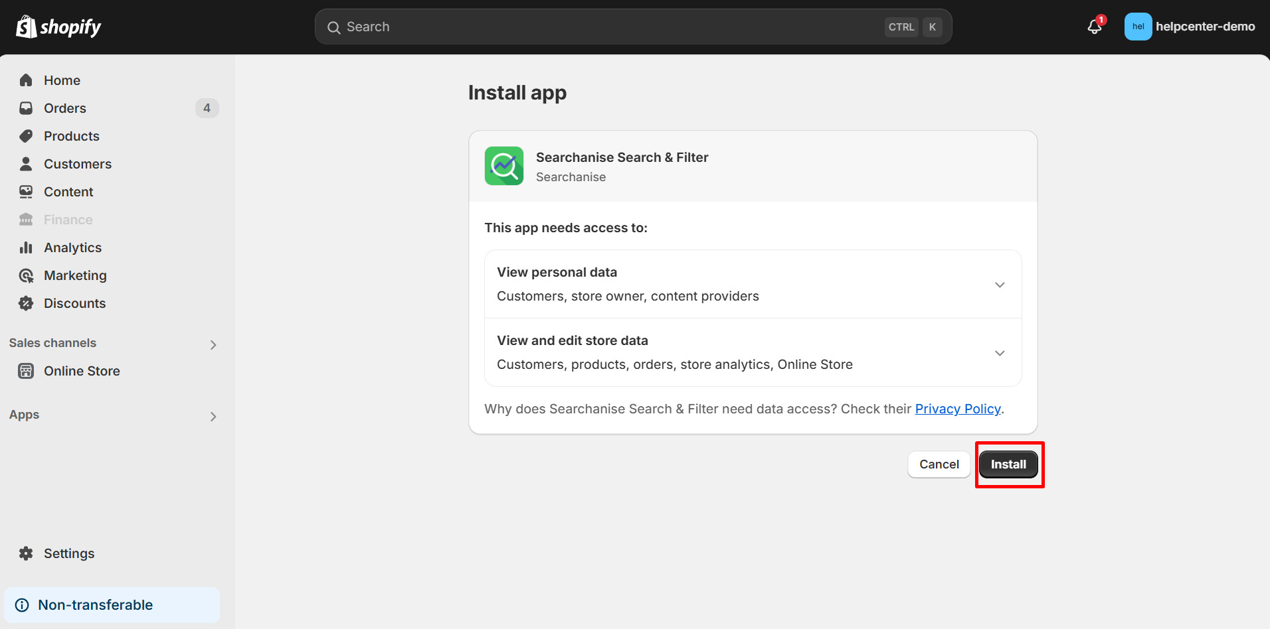Open the Discounts section

74,303
